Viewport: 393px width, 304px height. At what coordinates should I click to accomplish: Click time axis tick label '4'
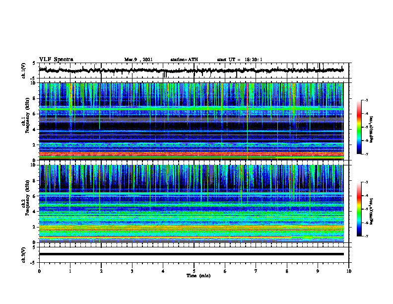click(163, 271)
